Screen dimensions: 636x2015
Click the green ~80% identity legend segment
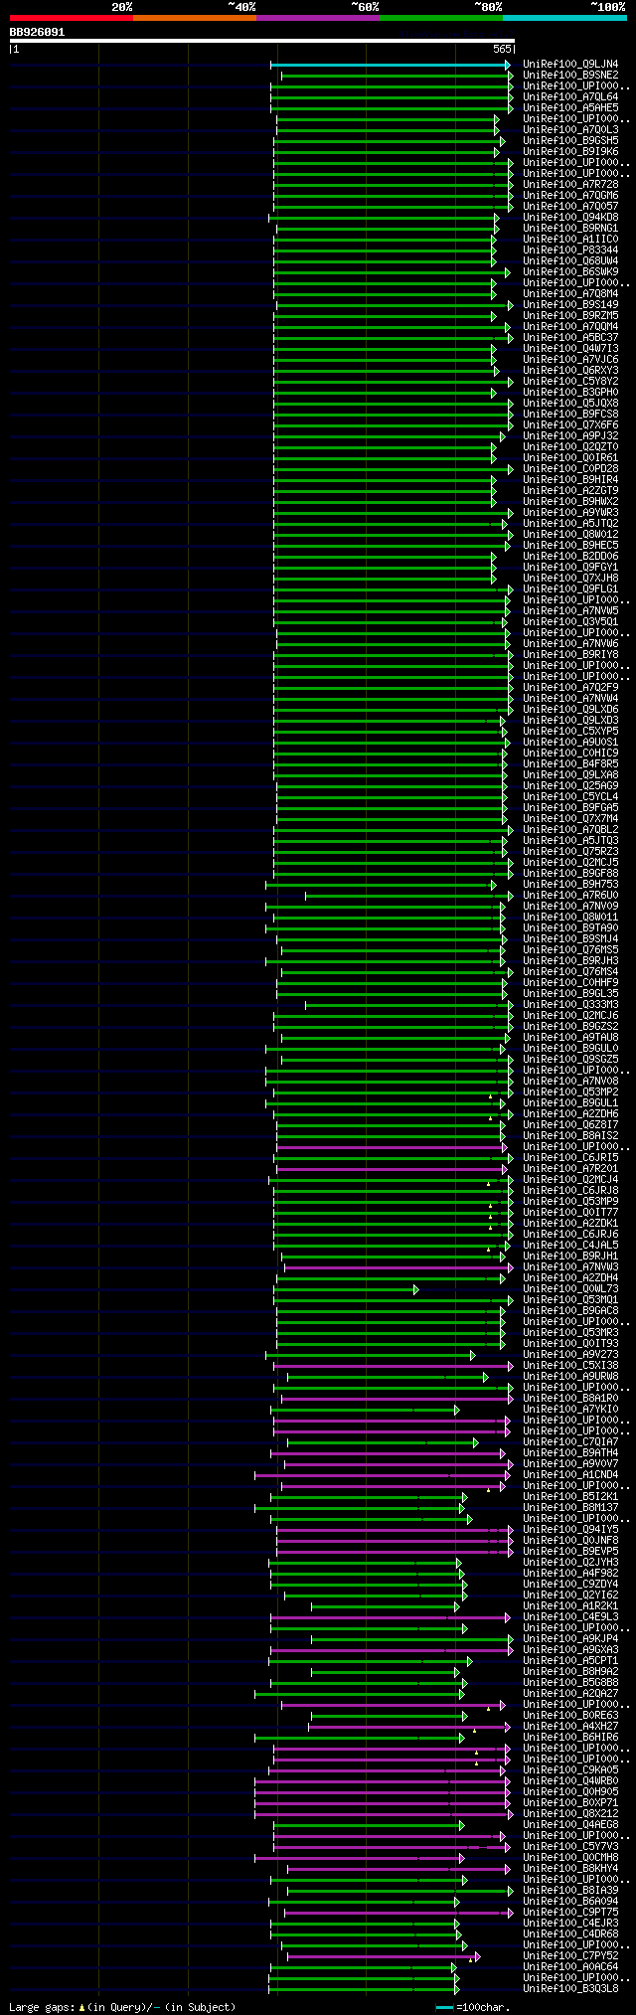click(x=440, y=18)
